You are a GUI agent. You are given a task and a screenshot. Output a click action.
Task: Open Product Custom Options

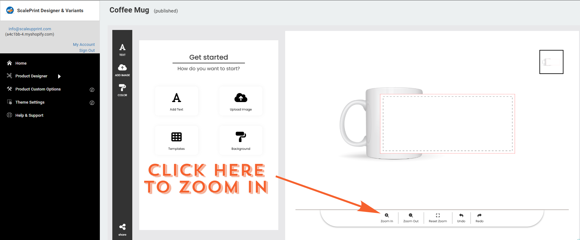(38, 89)
